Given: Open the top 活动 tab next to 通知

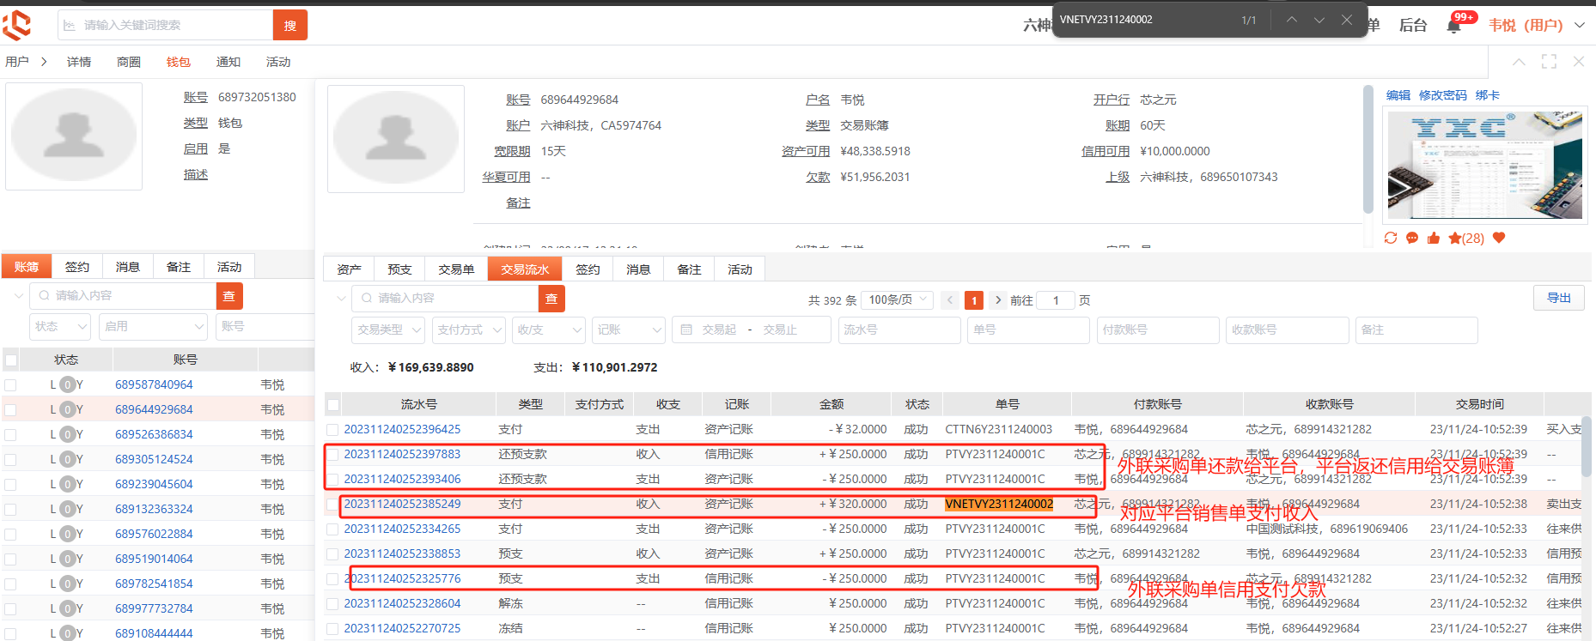Looking at the screenshot, I should point(278,62).
